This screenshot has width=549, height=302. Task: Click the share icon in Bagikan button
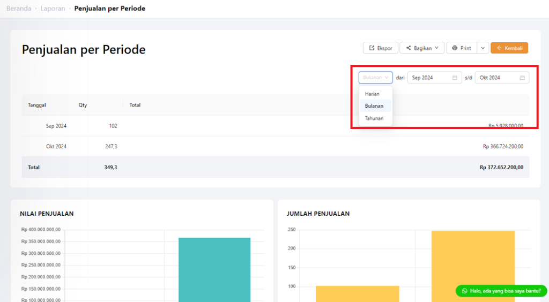[x=408, y=48]
